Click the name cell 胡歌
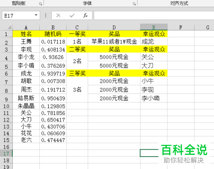This screenshot has height=169, width=214. pos(26,81)
